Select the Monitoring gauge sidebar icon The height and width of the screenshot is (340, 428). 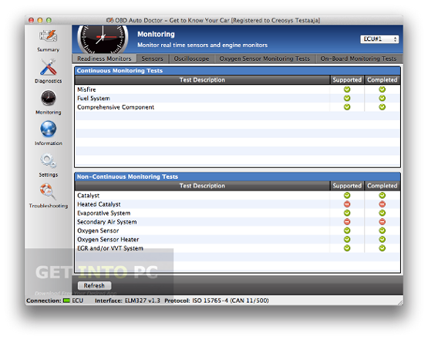click(49, 98)
